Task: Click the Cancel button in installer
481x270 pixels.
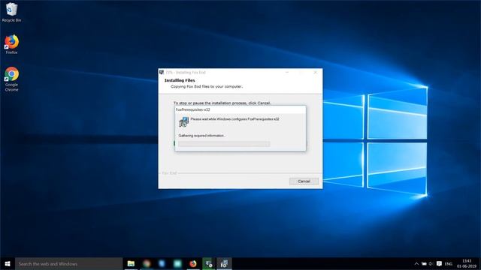Action: coord(304,181)
